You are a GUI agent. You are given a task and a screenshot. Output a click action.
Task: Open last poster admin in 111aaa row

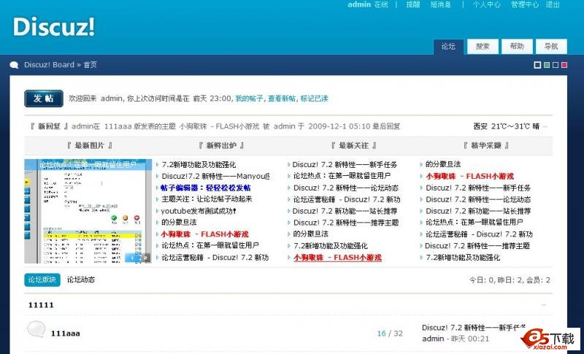433,339
